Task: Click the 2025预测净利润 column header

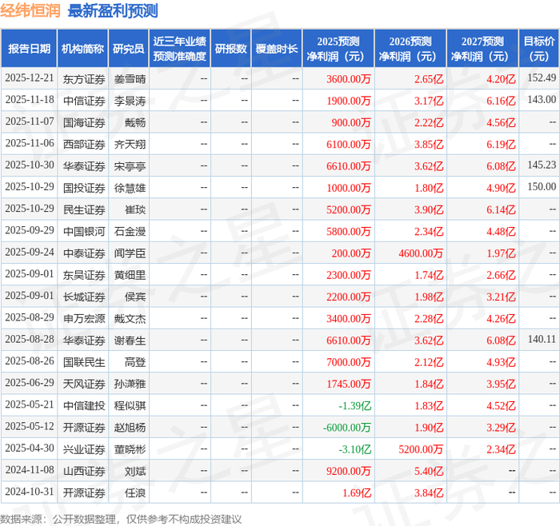Action: tap(338, 49)
